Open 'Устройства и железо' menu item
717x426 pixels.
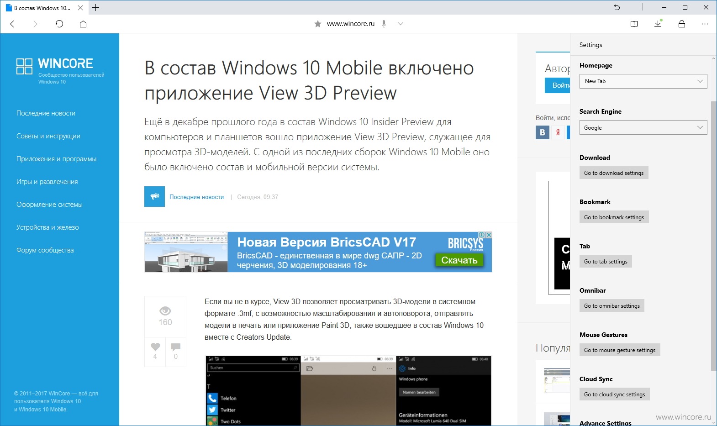(x=47, y=227)
